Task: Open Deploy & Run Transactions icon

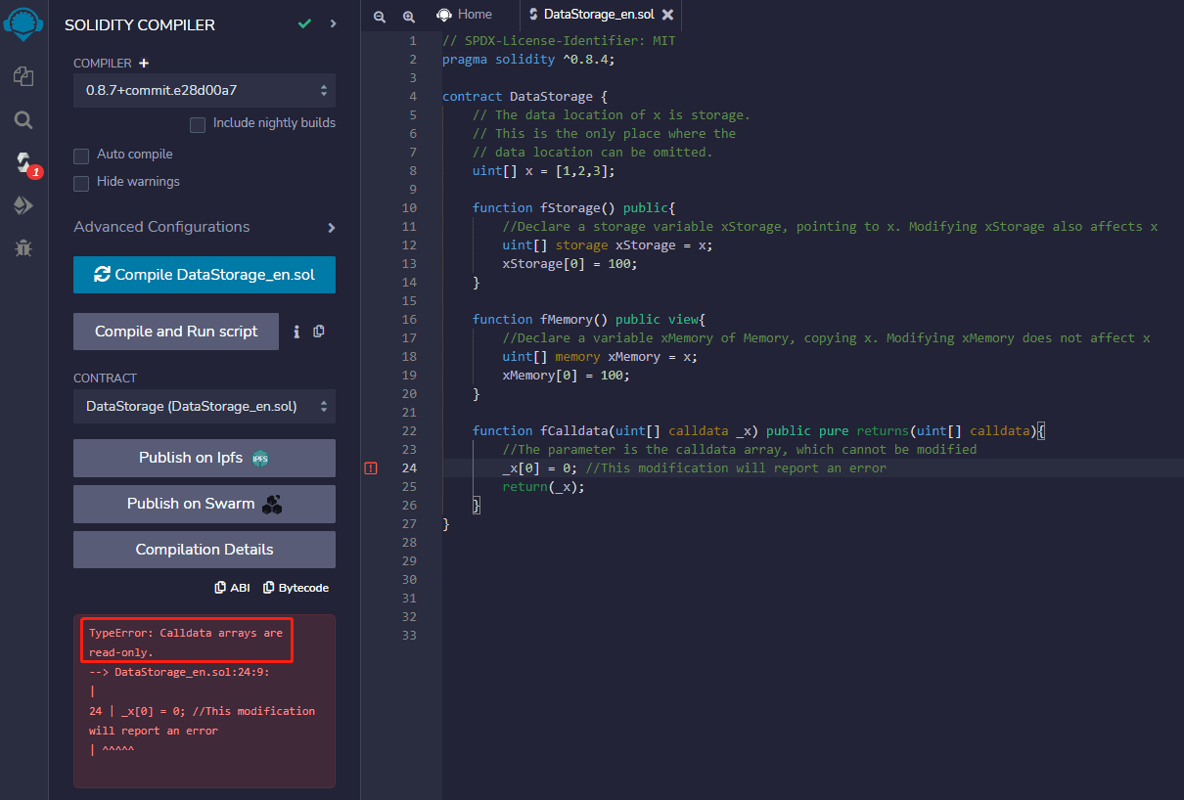Action: (x=23, y=205)
